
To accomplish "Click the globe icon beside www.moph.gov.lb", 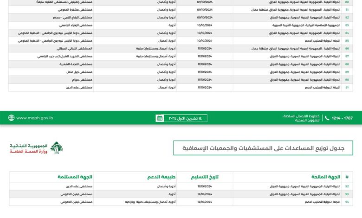I will 11,118.
